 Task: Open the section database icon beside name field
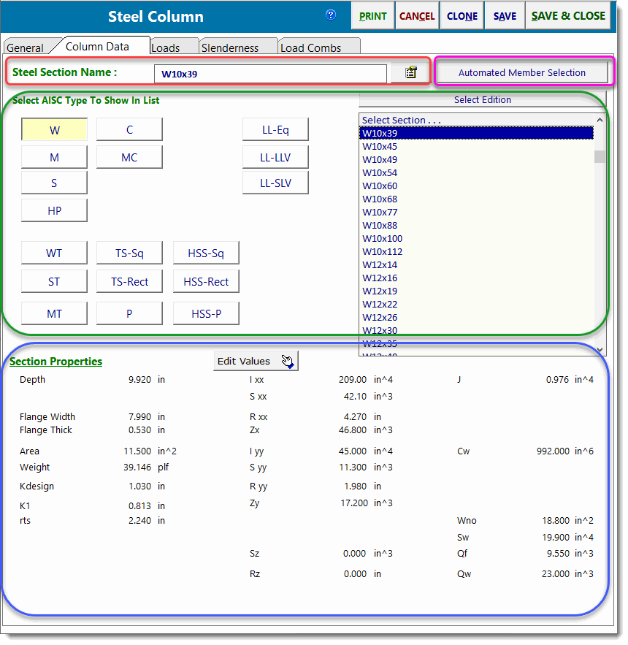(x=410, y=72)
